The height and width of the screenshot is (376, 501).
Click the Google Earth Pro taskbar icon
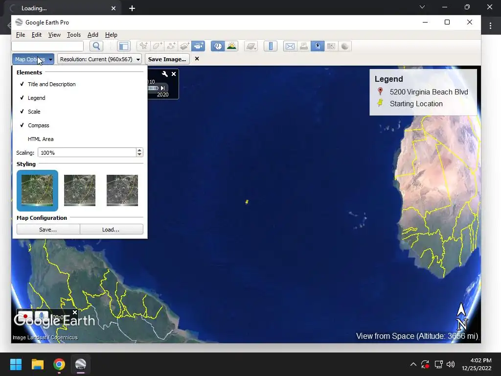(x=81, y=364)
